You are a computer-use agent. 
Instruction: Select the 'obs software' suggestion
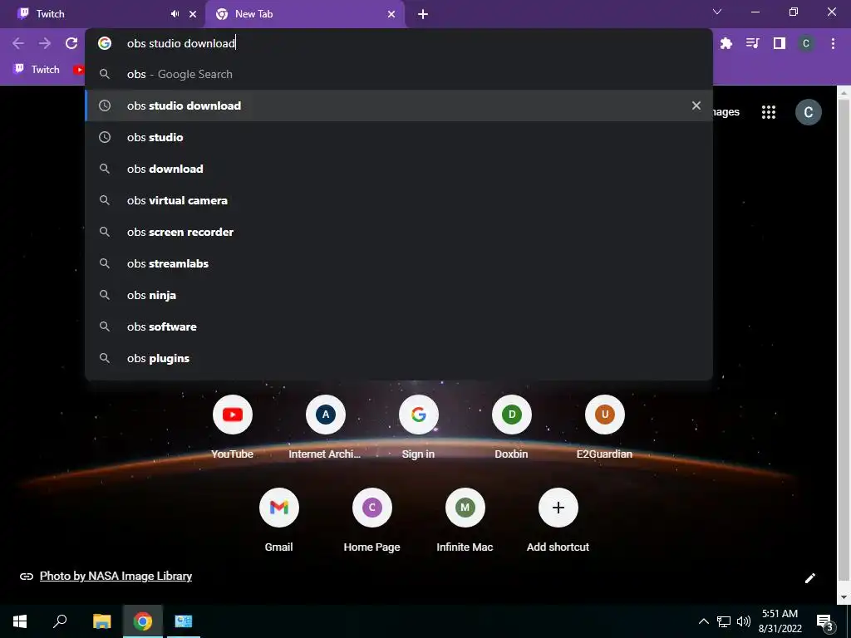[398, 326]
